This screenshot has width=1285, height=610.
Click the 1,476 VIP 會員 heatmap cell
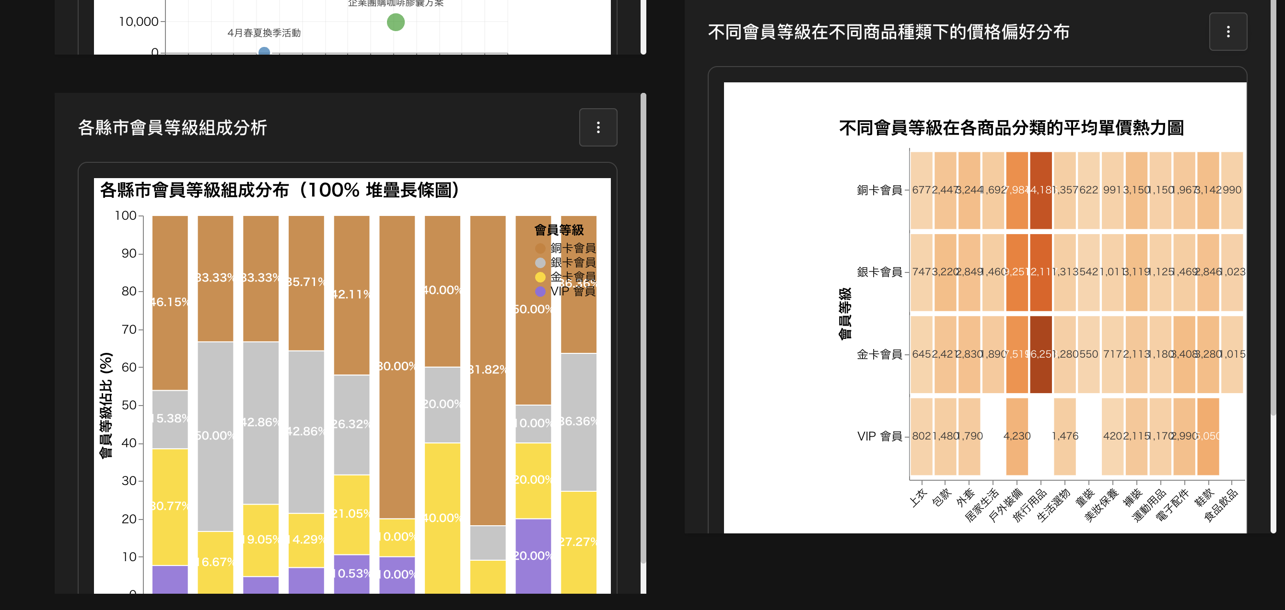tap(1065, 437)
